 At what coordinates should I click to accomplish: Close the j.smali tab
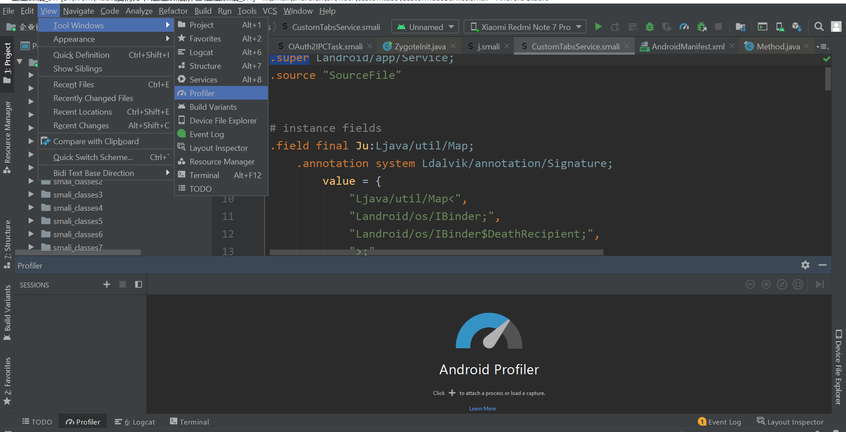[x=507, y=46]
